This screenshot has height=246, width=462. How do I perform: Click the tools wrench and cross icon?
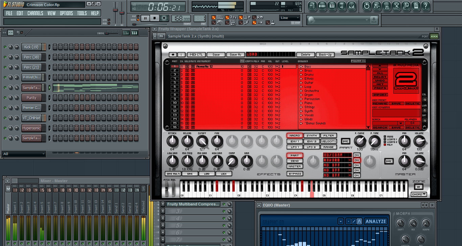[396, 6]
